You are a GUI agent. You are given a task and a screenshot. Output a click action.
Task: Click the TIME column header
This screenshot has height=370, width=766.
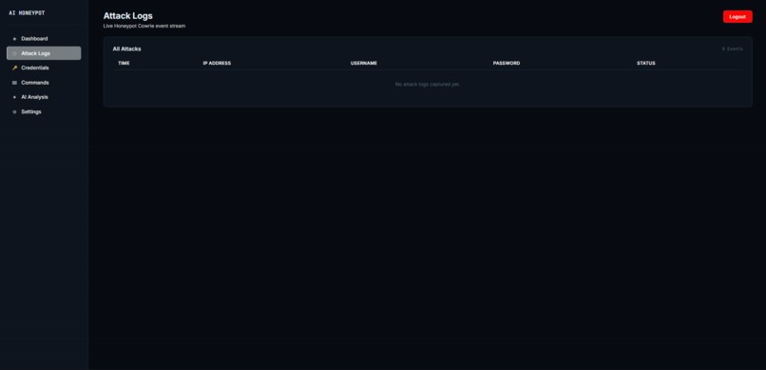point(124,63)
